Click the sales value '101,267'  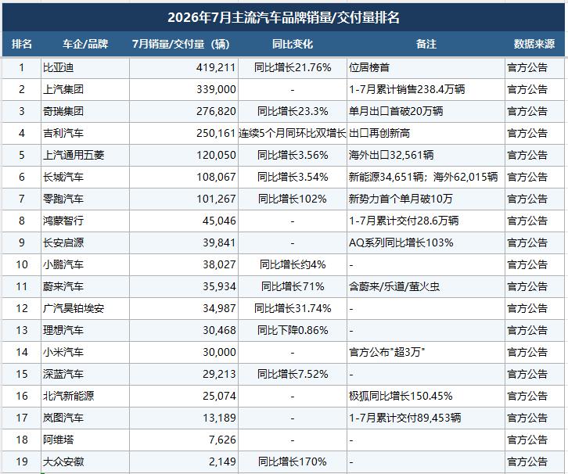tap(216, 199)
